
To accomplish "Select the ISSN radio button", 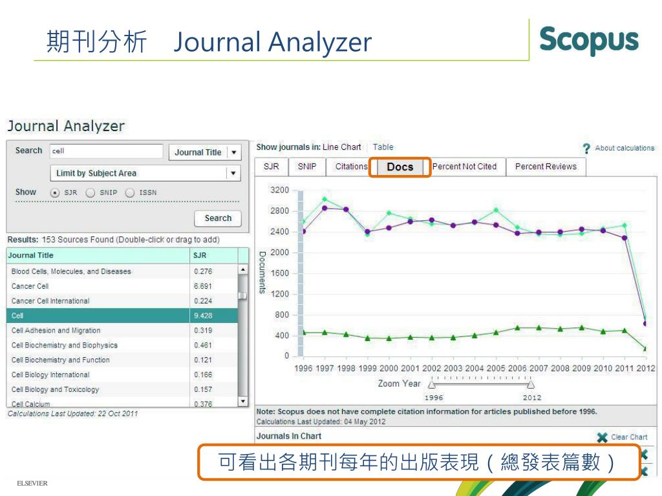I will point(129,192).
